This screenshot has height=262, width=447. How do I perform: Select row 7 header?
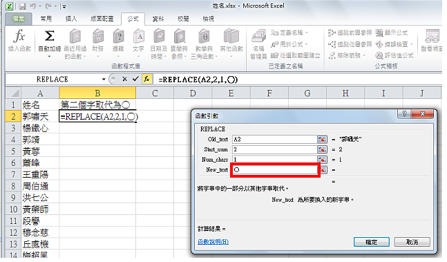[x=13, y=174]
